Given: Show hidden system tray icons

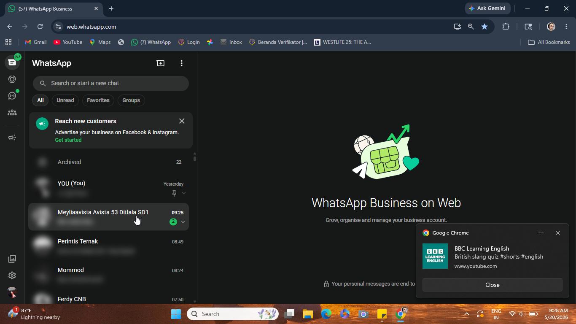Looking at the screenshot, I should click(x=466, y=314).
